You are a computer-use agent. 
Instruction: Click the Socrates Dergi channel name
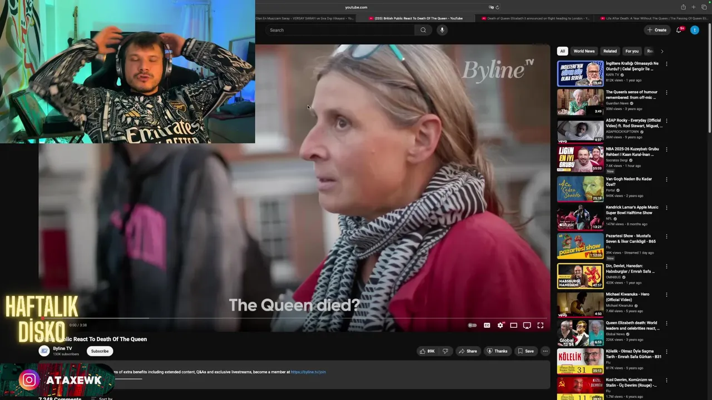click(x=616, y=160)
